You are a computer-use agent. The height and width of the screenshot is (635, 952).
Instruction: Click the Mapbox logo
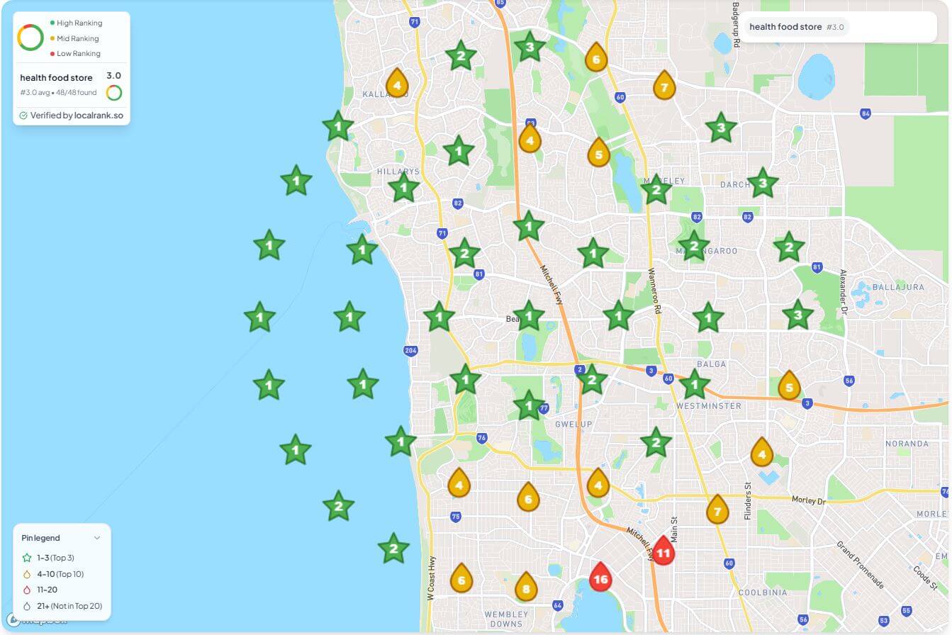(37, 620)
